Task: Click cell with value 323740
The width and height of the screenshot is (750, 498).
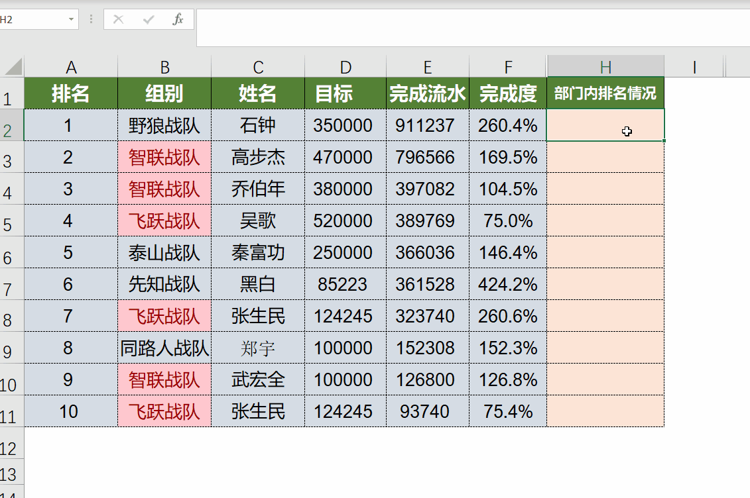Action: (428, 316)
